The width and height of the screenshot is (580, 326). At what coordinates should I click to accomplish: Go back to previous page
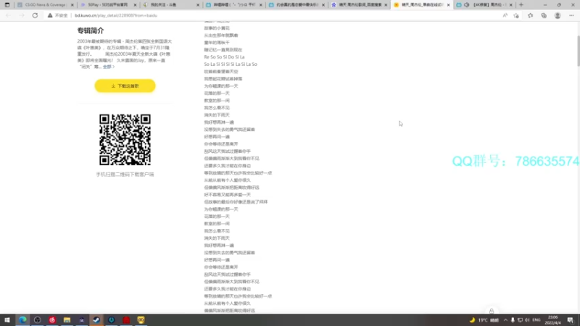[8, 15]
